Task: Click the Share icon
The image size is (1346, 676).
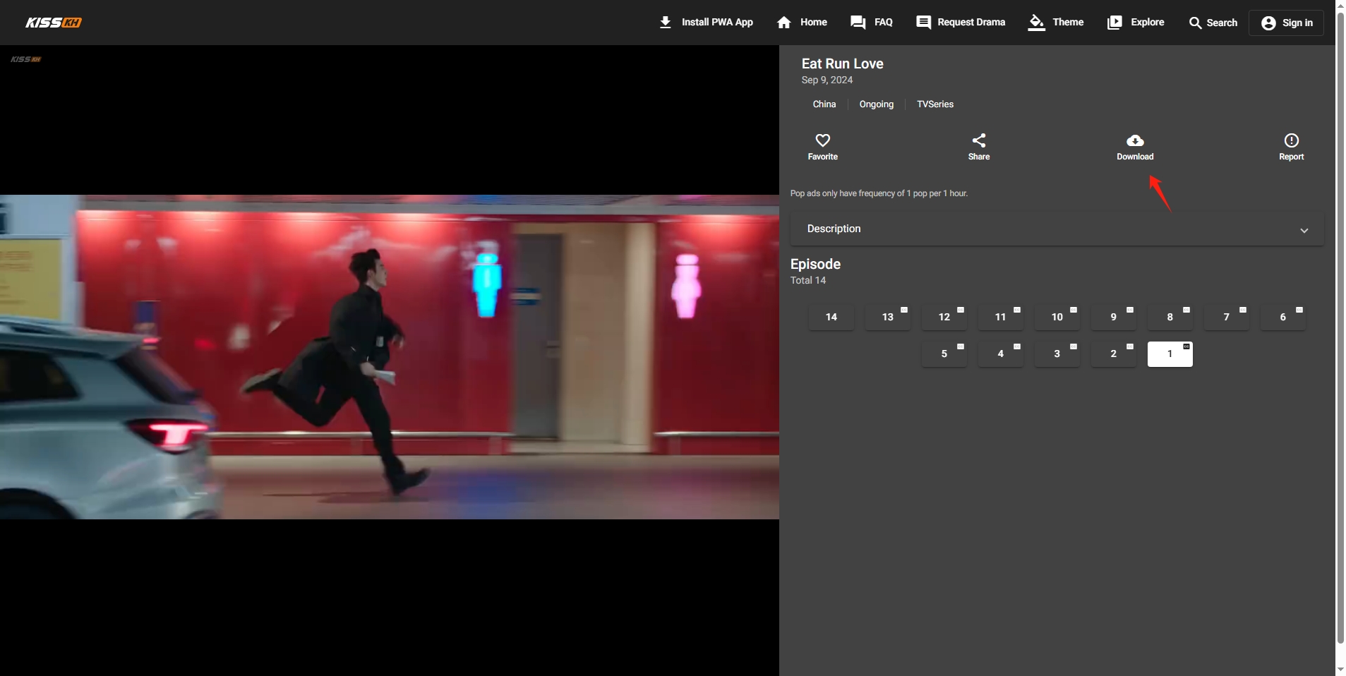Action: tap(979, 140)
